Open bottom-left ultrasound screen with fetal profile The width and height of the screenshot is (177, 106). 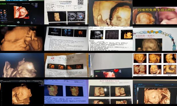point(22,92)
